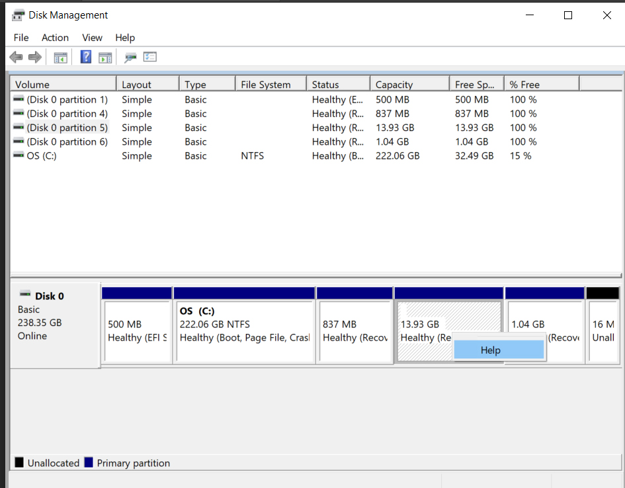Click the Back arrow toolbar icon
Viewport: 625px width, 488px height.
tap(16, 57)
